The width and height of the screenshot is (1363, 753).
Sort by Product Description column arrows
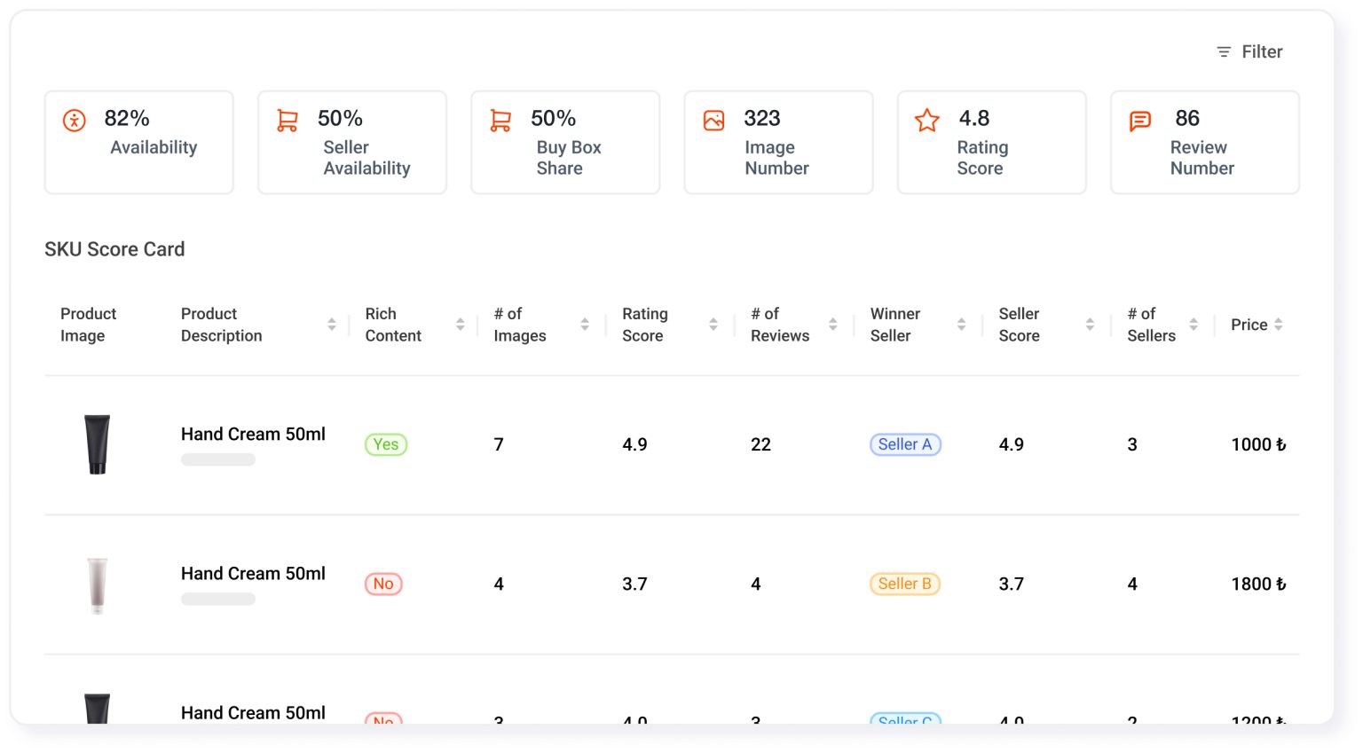332,325
